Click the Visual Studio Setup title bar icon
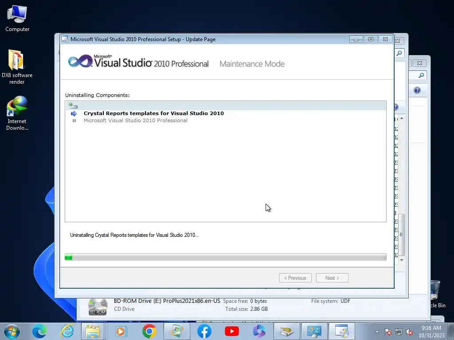The height and width of the screenshot is (340, 454). [x=65, y=39]
